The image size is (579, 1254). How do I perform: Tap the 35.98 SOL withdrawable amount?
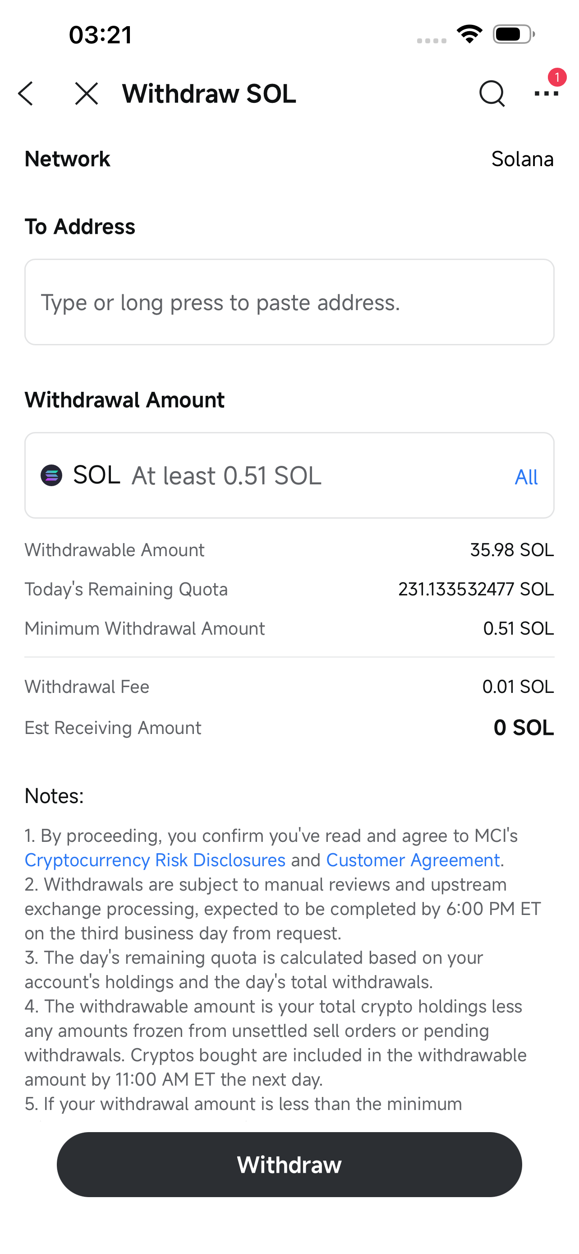coord(512,550)
